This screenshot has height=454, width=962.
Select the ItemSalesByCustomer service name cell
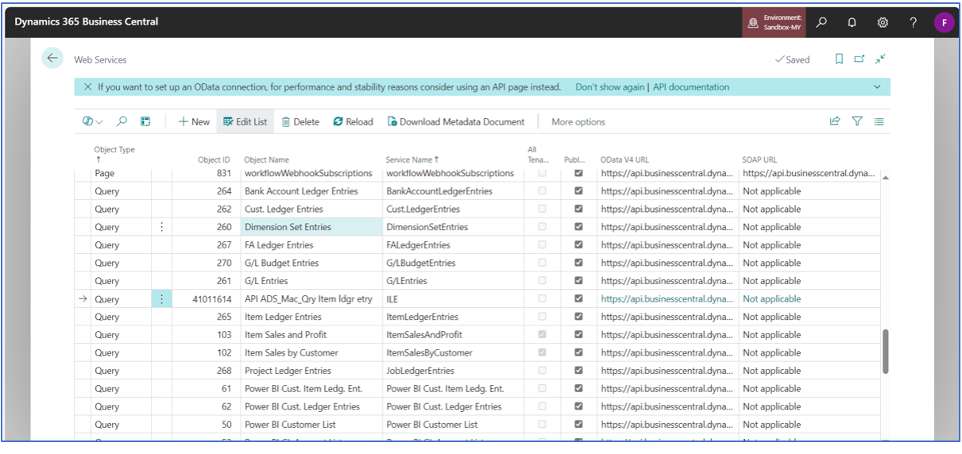(x=453, y=352)
